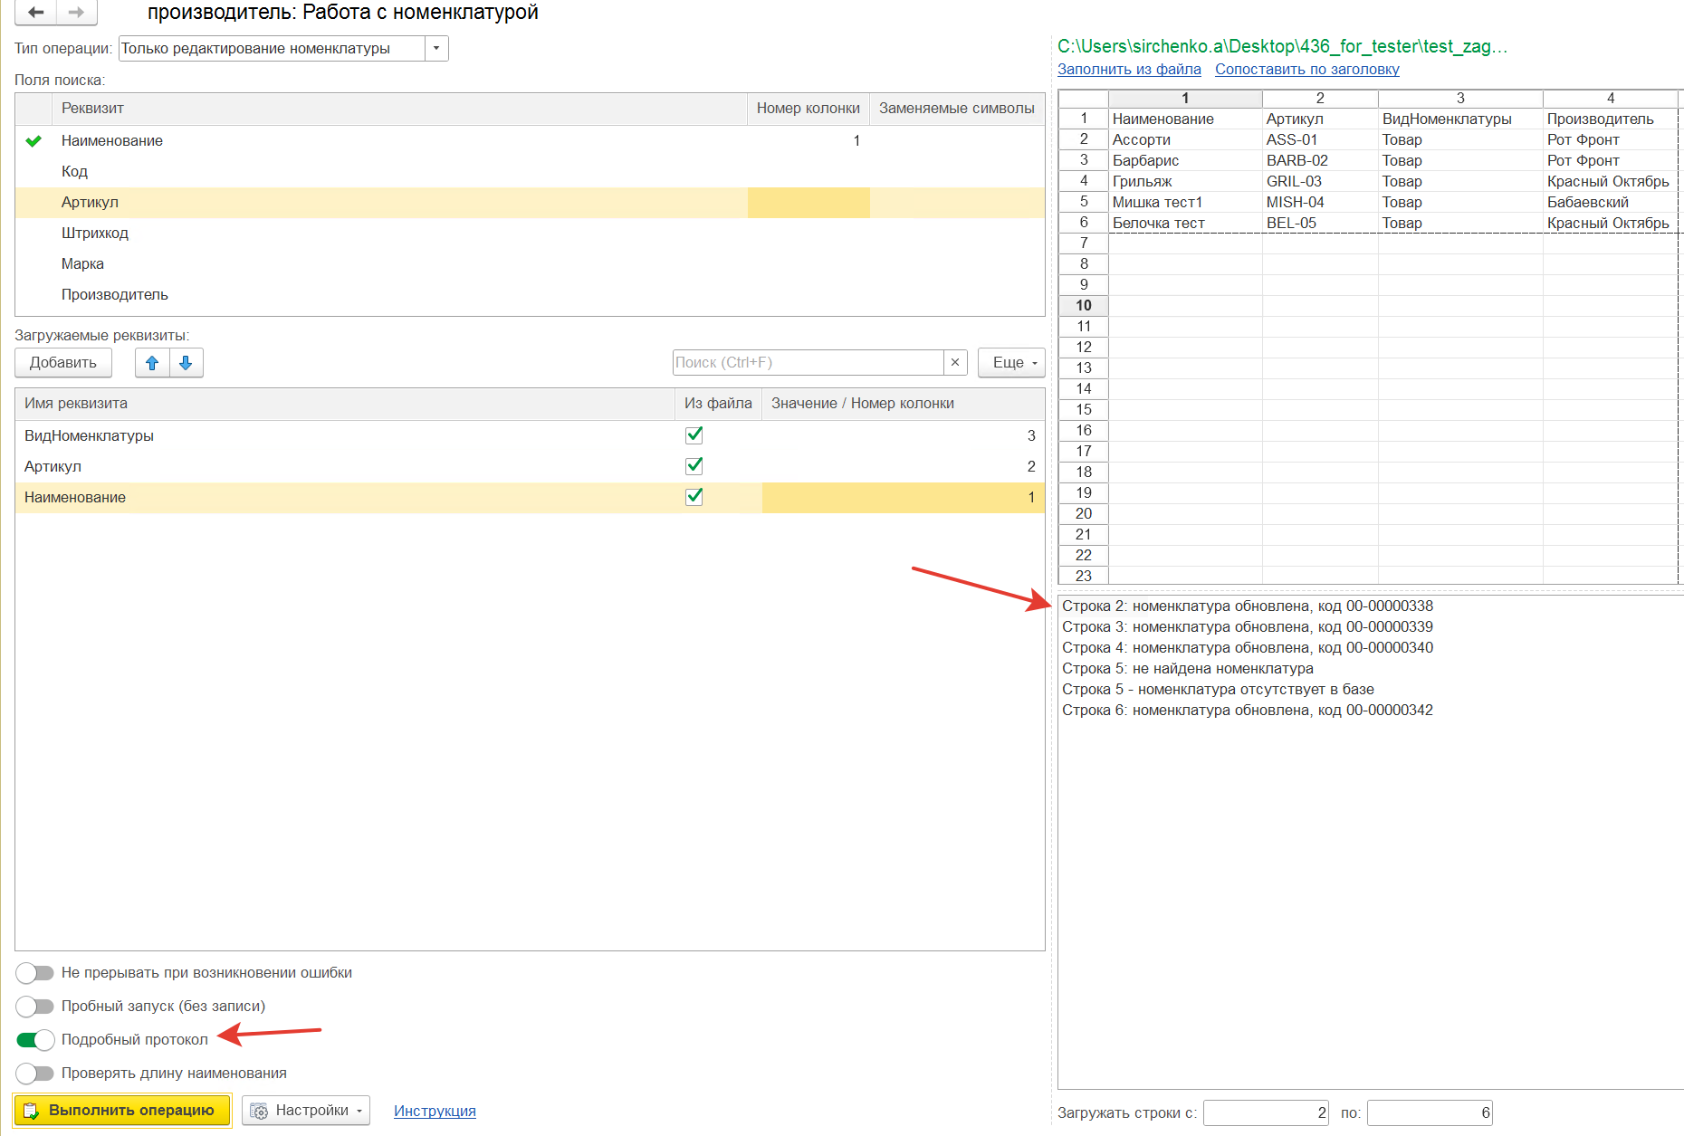
Task: Uncheck Из файла for ВидНоменклатуры
Action: (694, 435)
